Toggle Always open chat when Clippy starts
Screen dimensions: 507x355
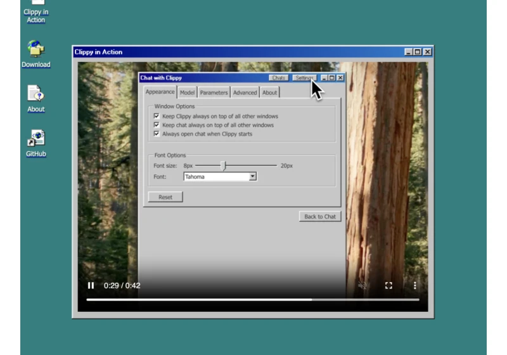157,134
